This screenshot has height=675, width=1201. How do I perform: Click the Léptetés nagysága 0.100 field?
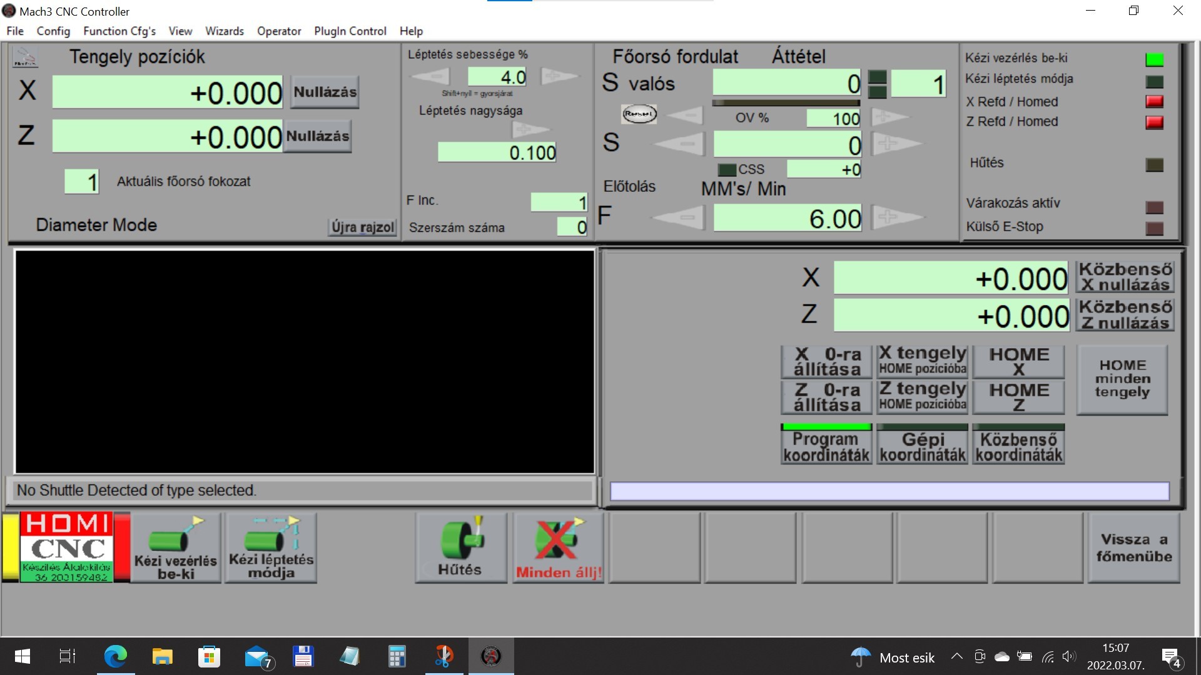[x=497, y=152]
